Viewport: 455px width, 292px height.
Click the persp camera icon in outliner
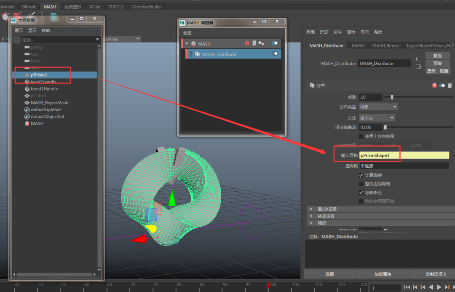pos(27,47)
